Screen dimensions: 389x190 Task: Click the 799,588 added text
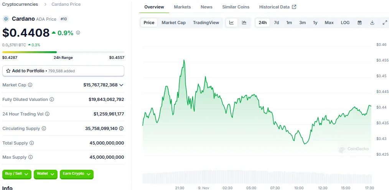[x=61, y=71]
